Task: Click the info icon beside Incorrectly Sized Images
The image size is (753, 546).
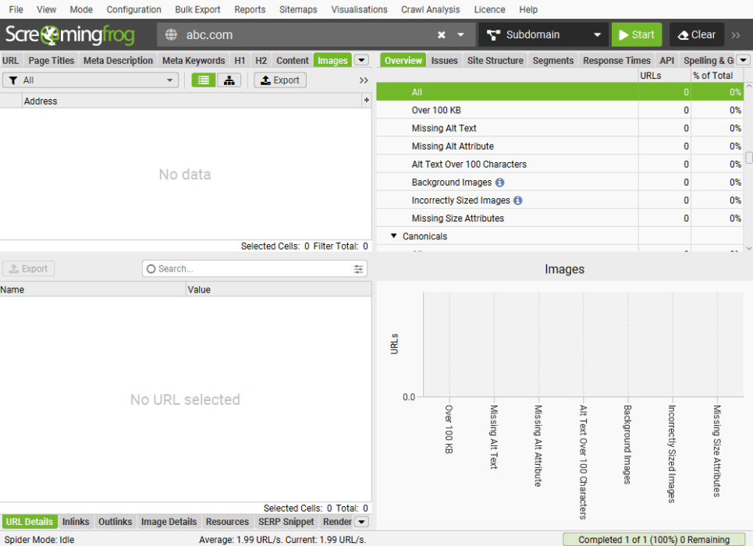Action: (519, 200)
